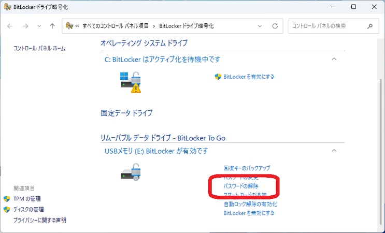The image size is (385, 233).
Task: Expand the address bar history dropdown
Action: (x=260, y=26)
